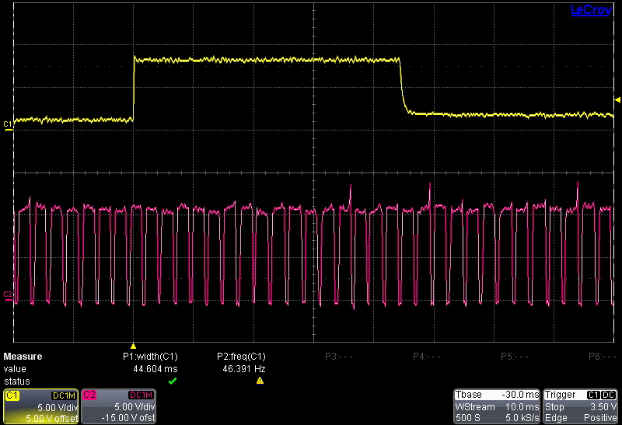The height and width of the screenshot is (425, 622).
Task: Open the C2 channel descriptor box
Action: (119, 406)
